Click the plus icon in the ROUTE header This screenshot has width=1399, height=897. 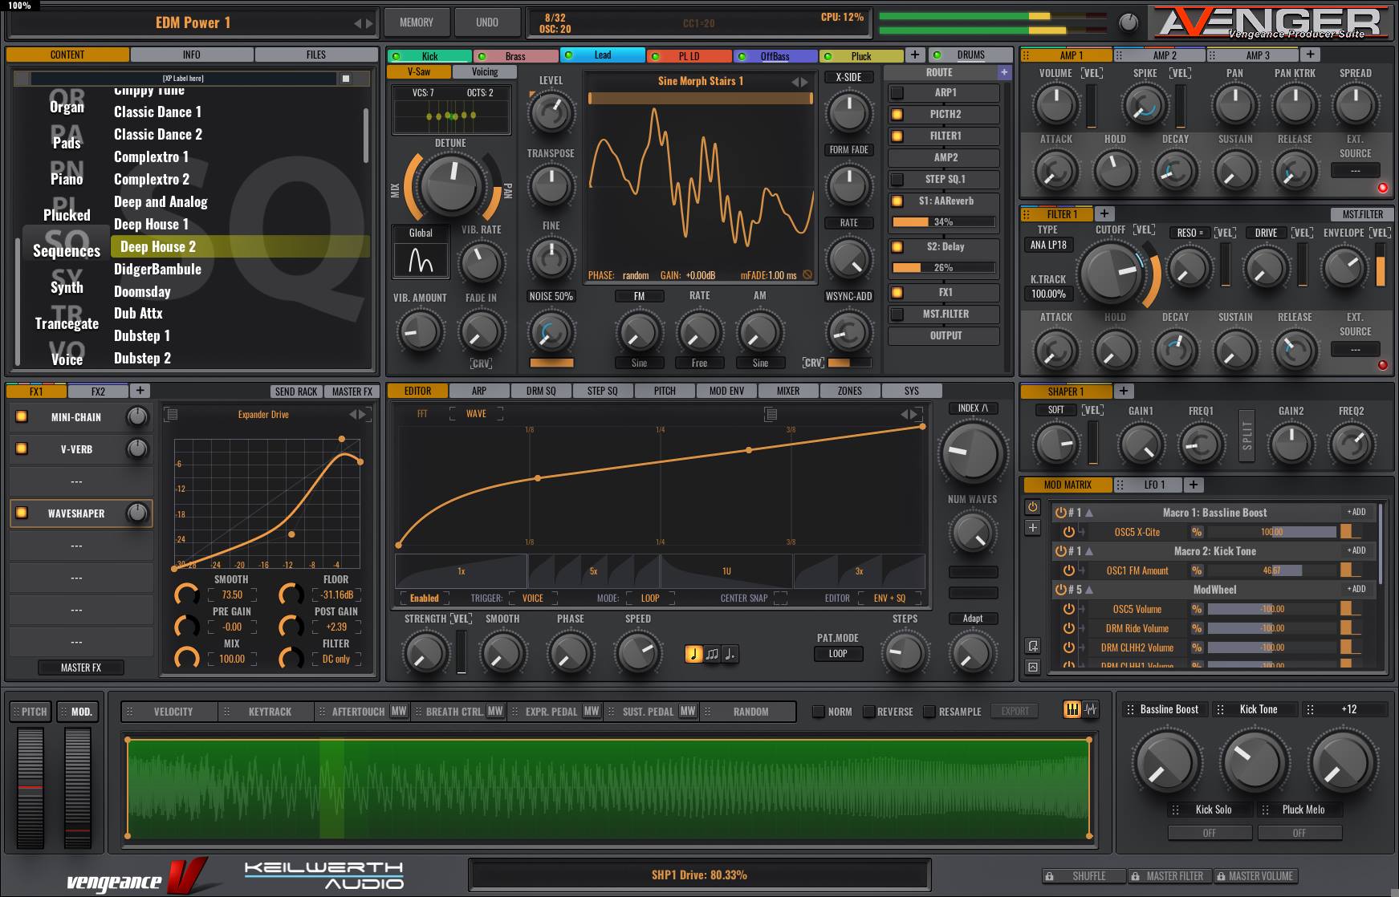tap(1003, 72)
